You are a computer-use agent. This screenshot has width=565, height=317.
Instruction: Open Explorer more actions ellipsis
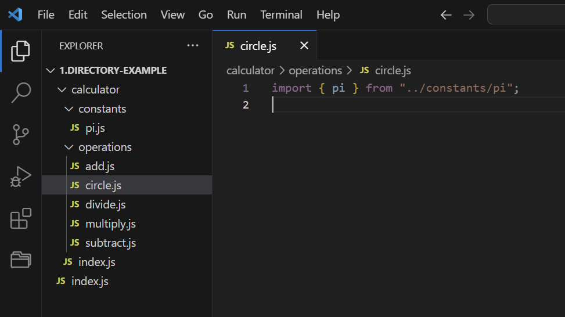[x=193, y=46]
